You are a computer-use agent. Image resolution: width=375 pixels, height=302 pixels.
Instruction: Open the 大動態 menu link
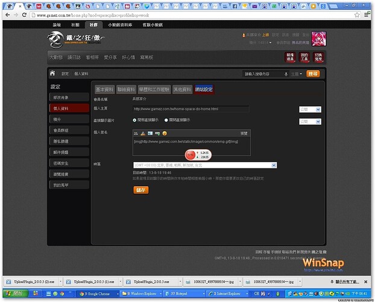pos(56,57)
